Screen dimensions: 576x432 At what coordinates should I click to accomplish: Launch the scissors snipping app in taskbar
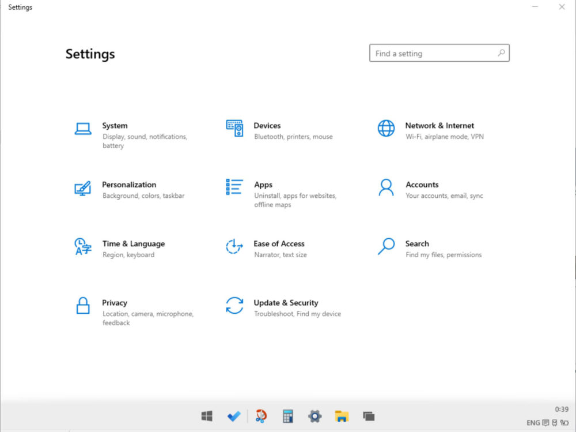(x=261, y=416)
